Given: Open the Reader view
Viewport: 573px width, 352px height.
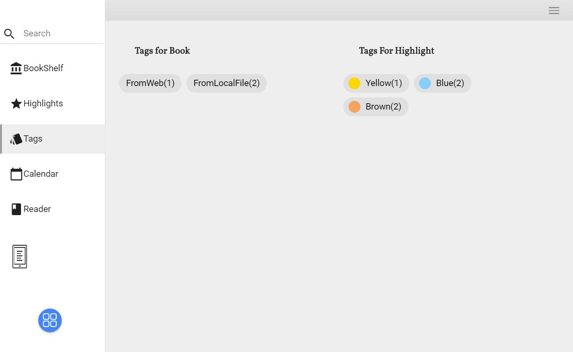Looking at the screenshot, I should click(x=37, y=209).
